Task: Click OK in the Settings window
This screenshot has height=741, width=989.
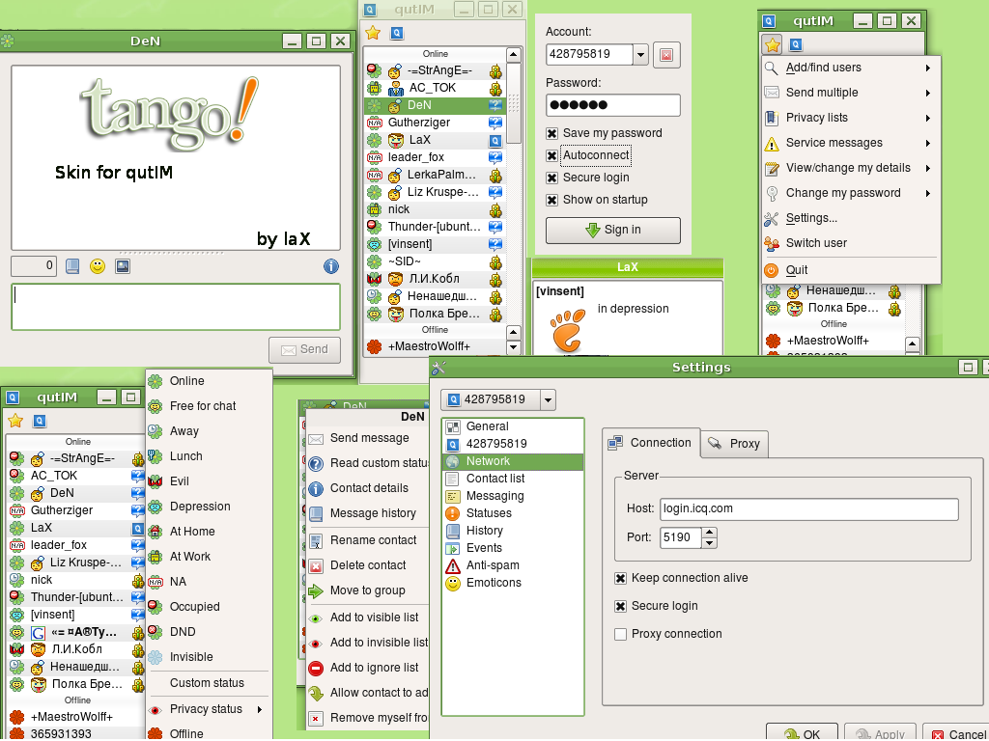Action: coord(803,732)
